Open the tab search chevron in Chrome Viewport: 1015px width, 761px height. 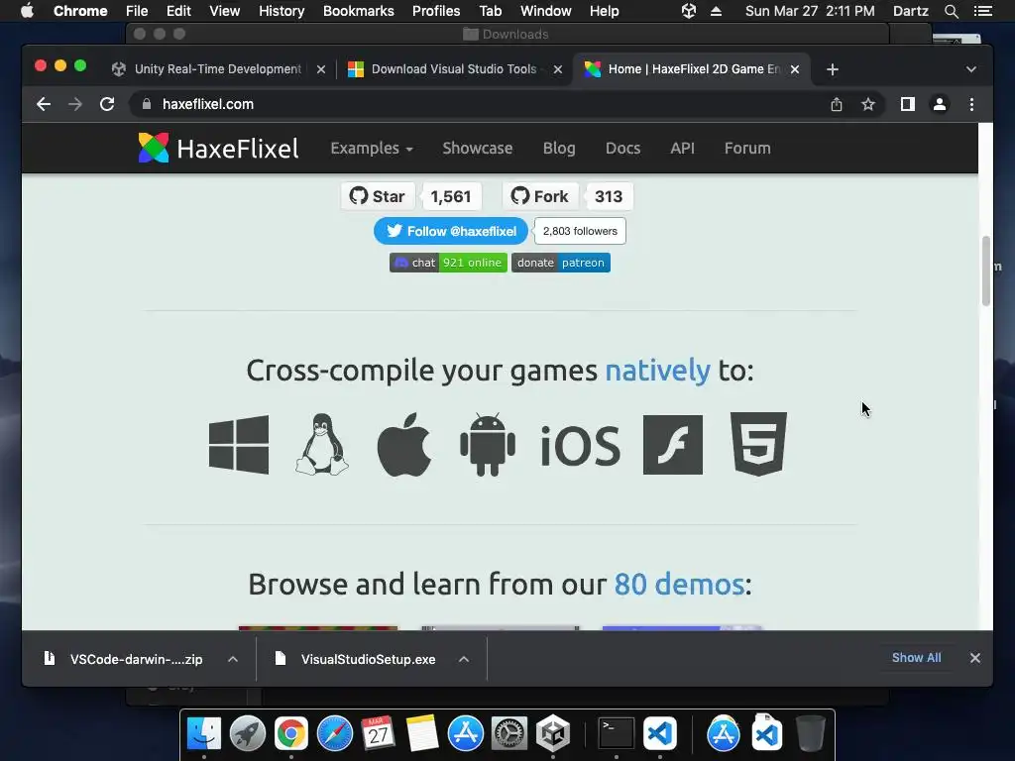point(971,69)
